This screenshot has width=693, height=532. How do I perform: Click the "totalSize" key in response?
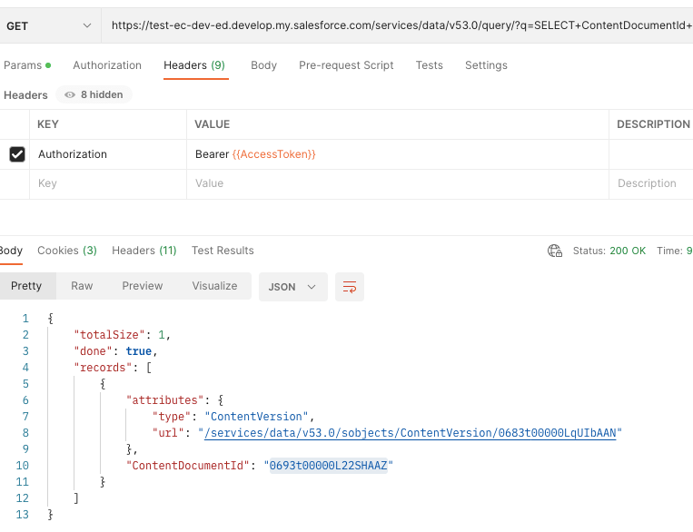tap(109, 335)
